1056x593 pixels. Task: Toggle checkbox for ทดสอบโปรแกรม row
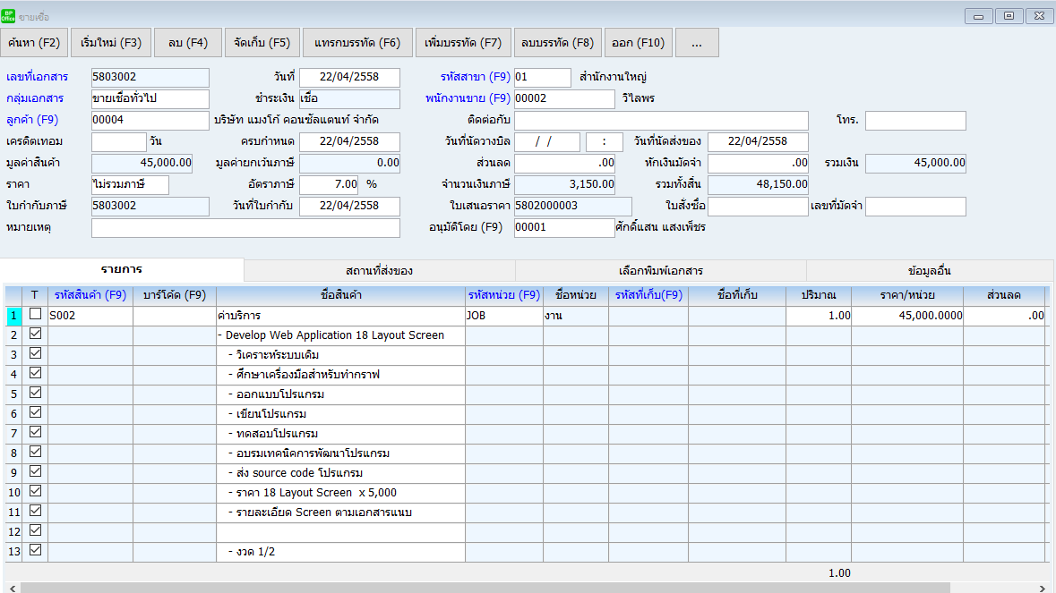(35, 432)
